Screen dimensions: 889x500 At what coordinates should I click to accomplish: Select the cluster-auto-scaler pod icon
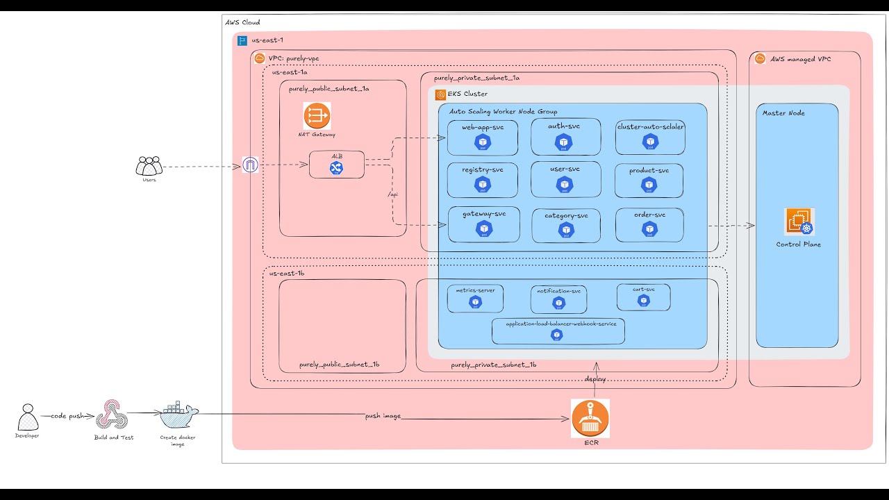pyautogui.click(x=651, y=142)
